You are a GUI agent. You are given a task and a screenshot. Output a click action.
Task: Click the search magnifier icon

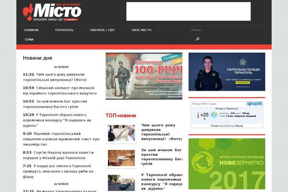tap(197, 39)
